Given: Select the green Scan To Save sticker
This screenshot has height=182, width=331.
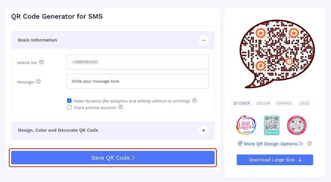Looking at the screenshot, I should pyautogui.click(x=272, y=125).
